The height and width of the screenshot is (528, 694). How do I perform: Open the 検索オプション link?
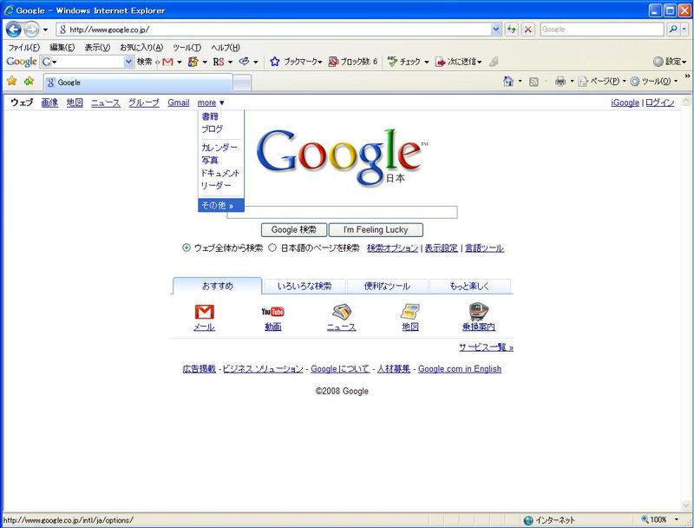click(392, 248)
